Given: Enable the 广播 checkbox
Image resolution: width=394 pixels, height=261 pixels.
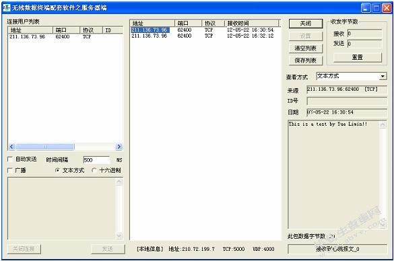Looking at the screenshot, I should point(10,170).
